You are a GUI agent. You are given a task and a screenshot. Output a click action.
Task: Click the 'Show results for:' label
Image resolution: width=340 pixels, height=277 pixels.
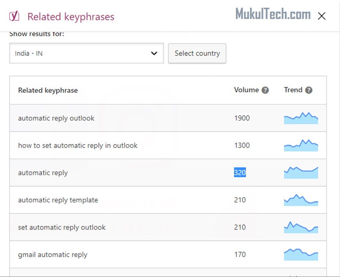[x=37, y=34]
